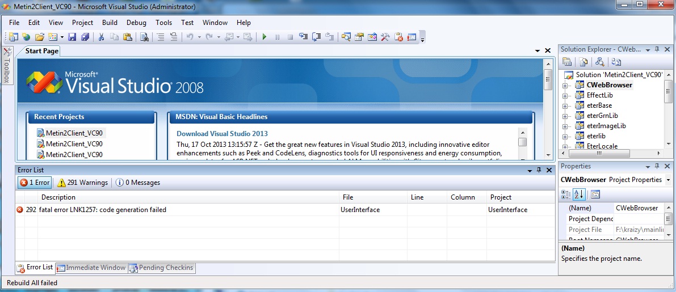
Task: Click Show All Files in Solution Explorer
Action: (583, 62)
